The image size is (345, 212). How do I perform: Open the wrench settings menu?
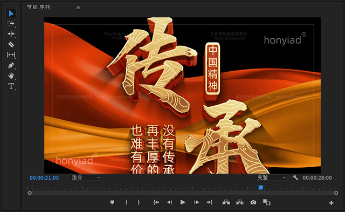[x=295, y=177]
